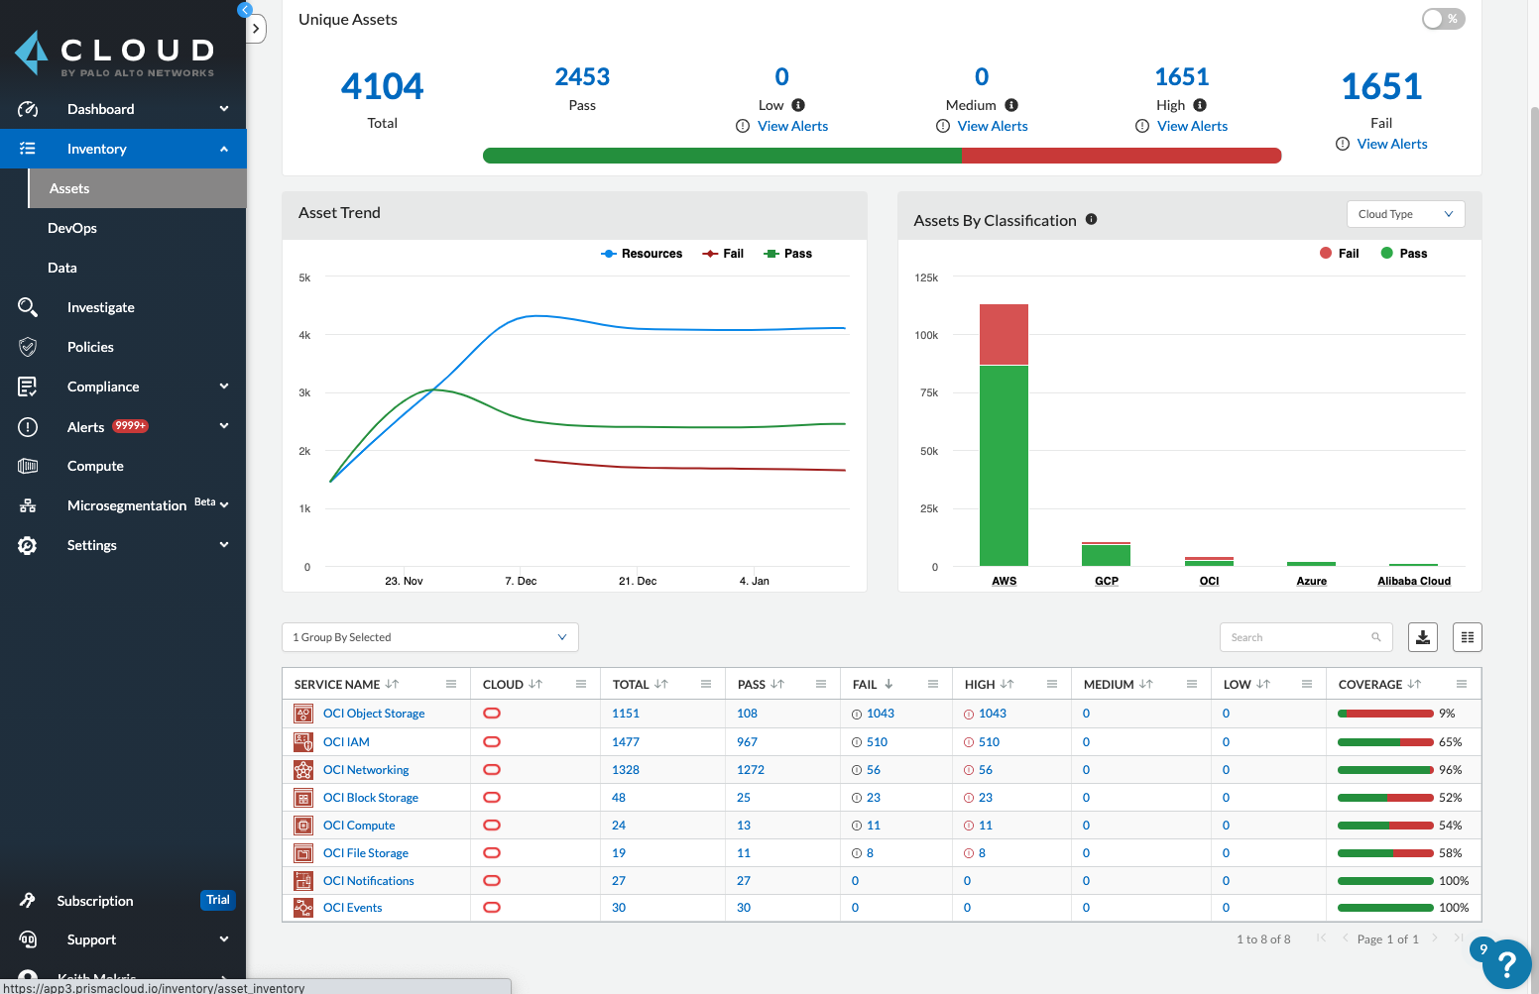
Task: Click the Policies shield icon
Action: (x=28, y=347)
